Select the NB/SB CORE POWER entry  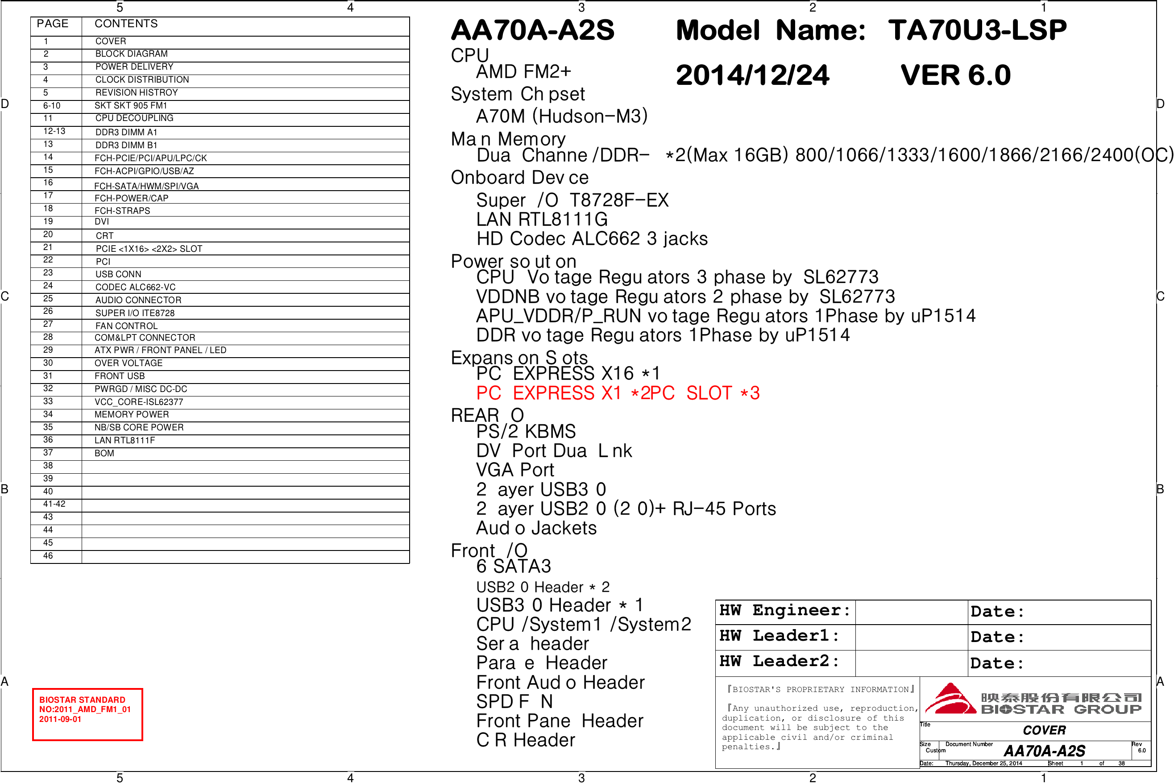click(x=139, y=428)
